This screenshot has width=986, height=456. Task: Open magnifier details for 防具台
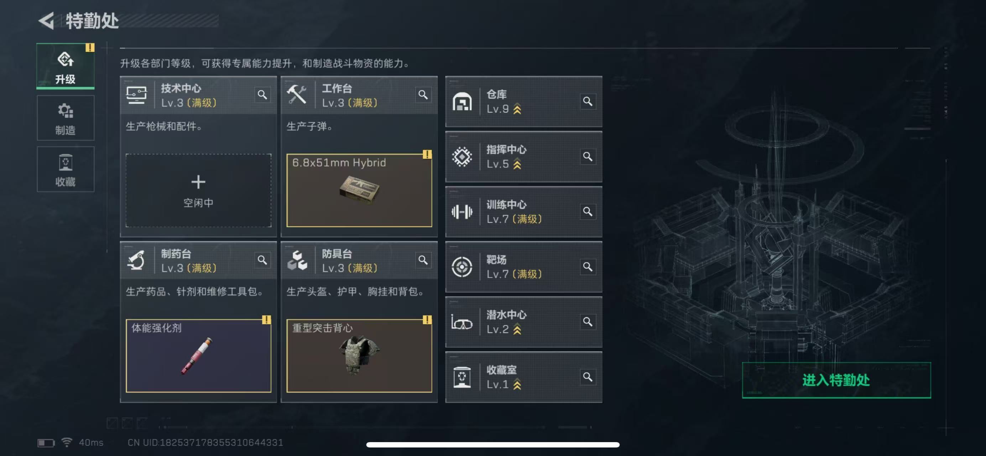point(423,260)
